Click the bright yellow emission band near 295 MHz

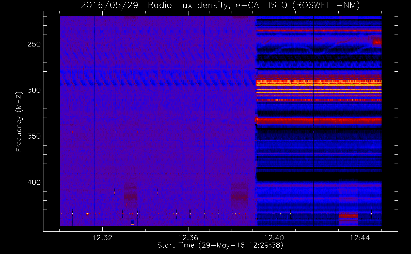319,83
